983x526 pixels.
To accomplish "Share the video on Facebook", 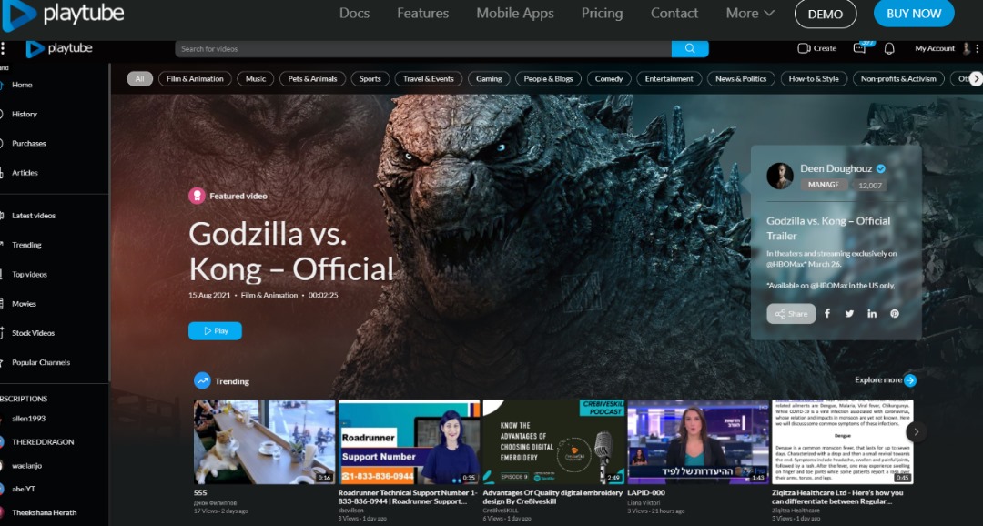I will (827, 314).
